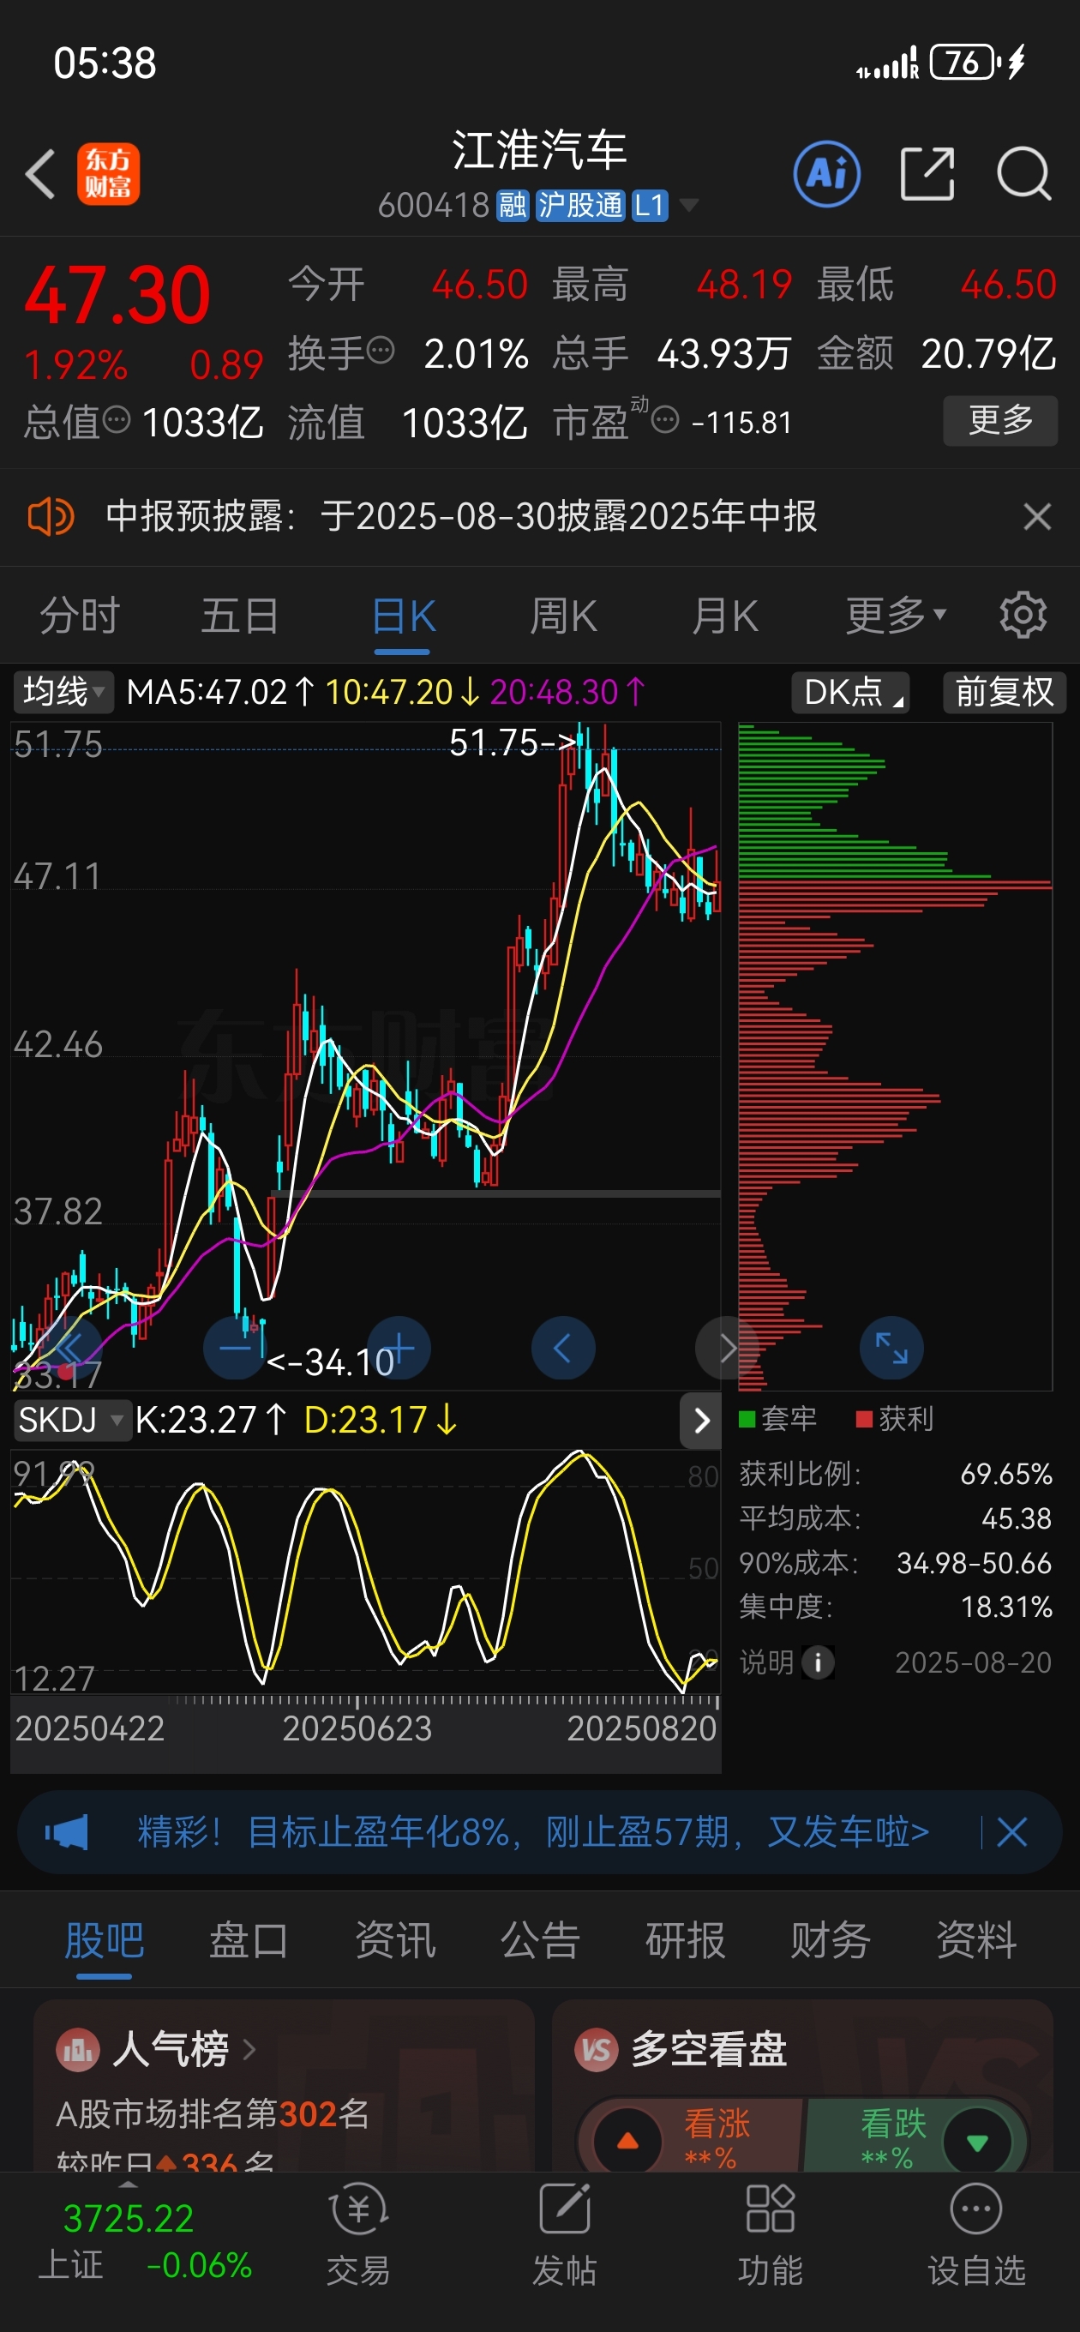The image size is (1080, 2332).
Task: Tap the 获利比例 69.65% value
Action: (x=1005, y=1474)
